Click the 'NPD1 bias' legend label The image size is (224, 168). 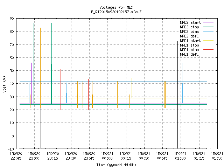pyautogui.click(x=189, y=50)
